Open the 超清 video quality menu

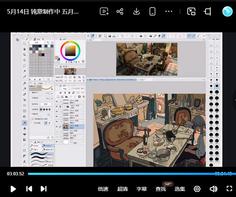122,189
